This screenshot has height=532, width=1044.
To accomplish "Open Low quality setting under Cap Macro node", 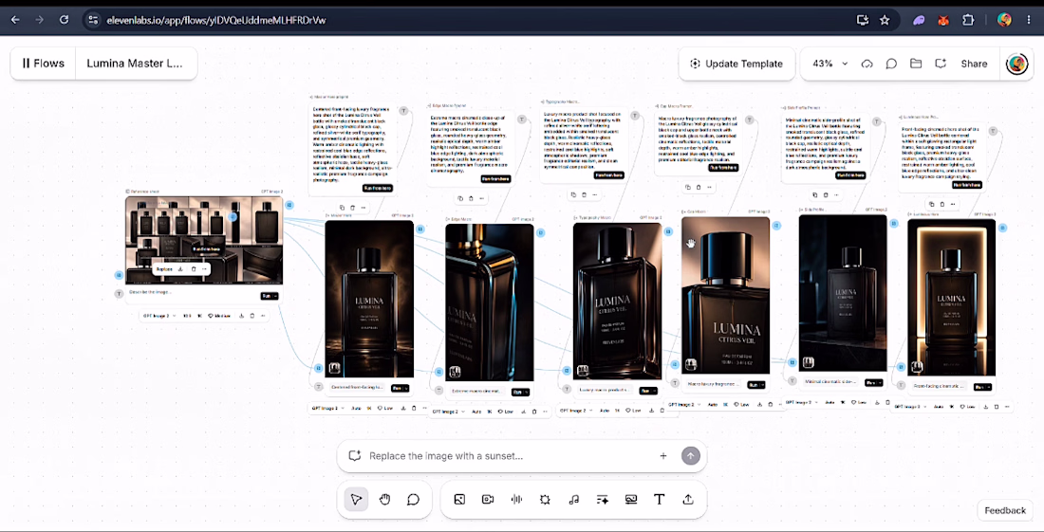I will pos(742,404).
